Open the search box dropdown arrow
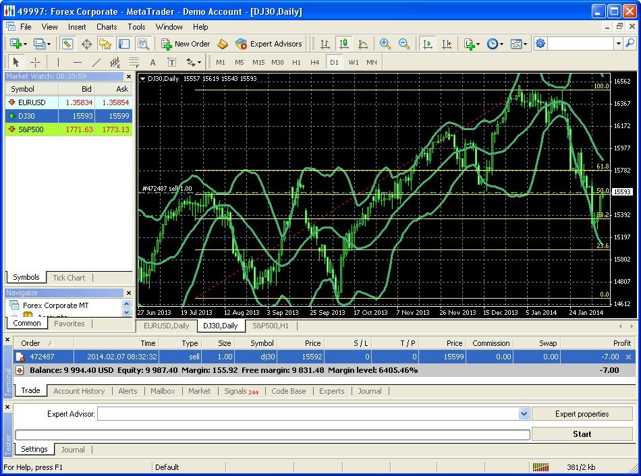 pos(619,43)
